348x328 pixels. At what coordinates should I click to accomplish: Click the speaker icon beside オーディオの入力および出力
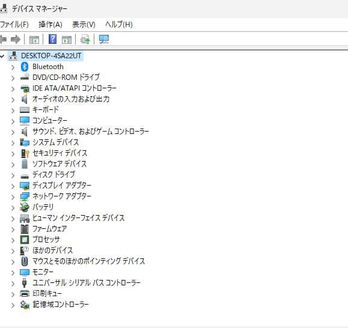(24, 99)
